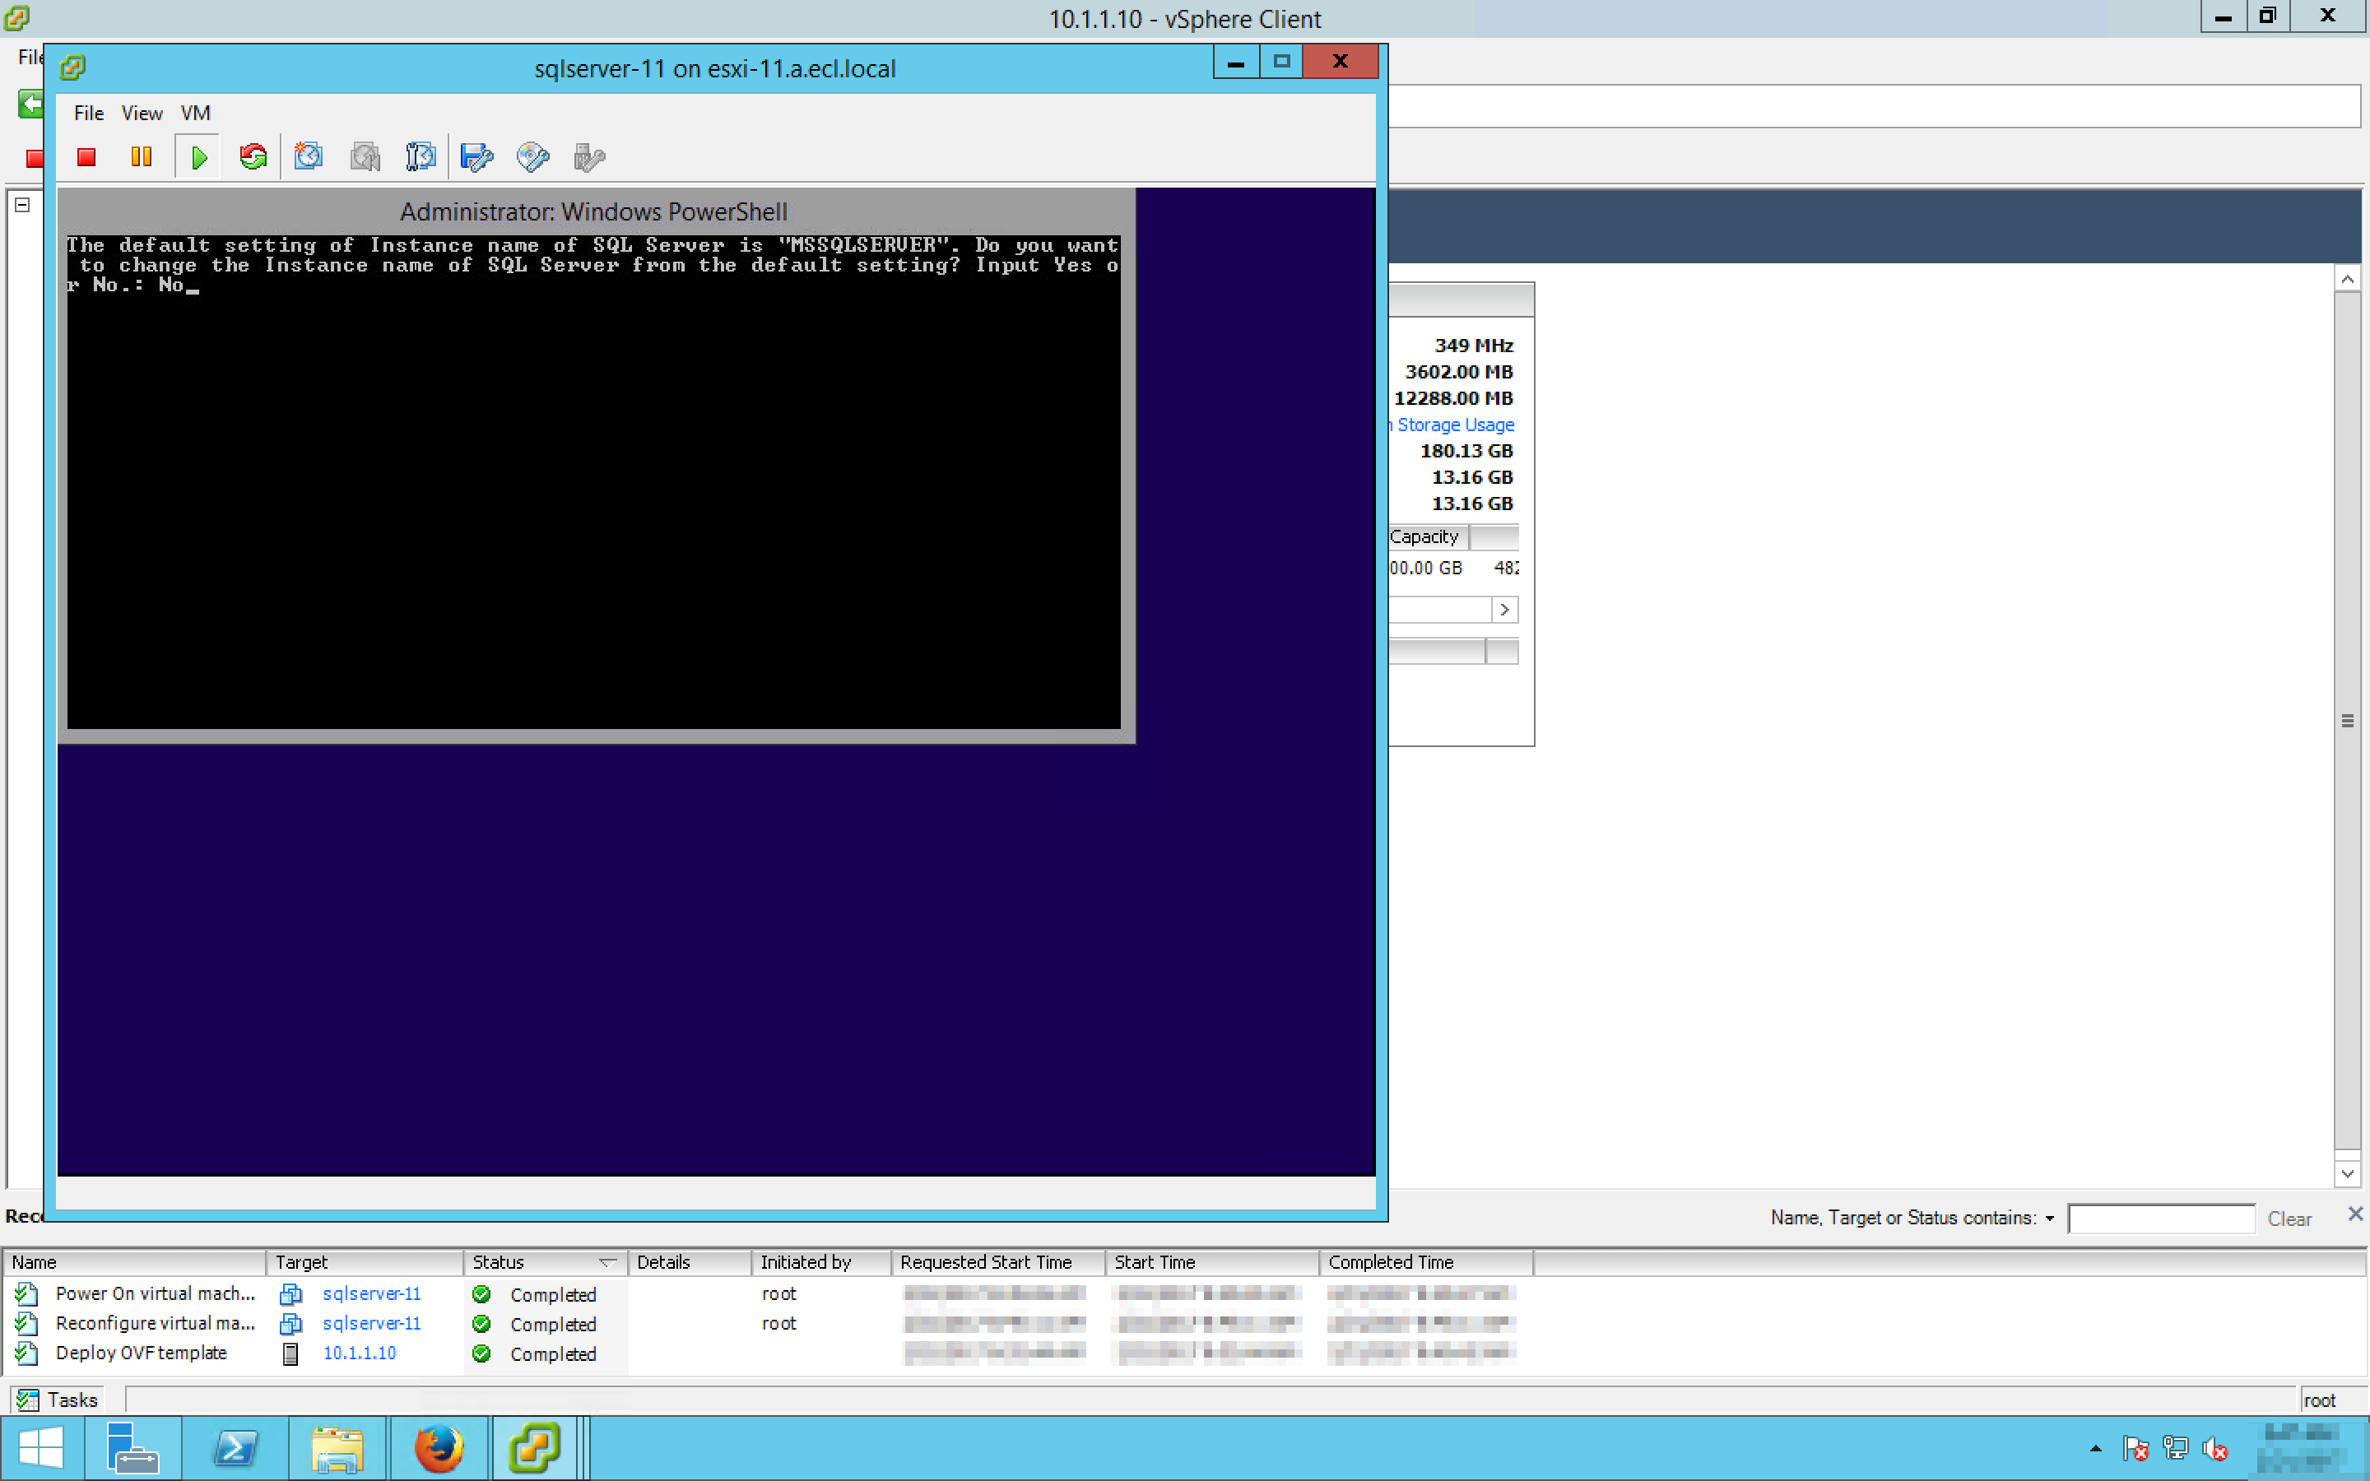Launch Firefox from the taskbar

coord(438,1449)
